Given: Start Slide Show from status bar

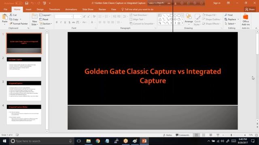Looking at the screenshot, I should 218,135.
